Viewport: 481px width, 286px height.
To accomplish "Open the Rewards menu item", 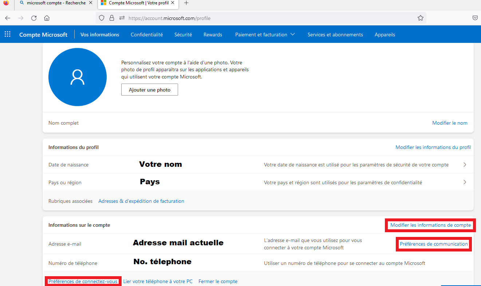I will pos(213,35).
